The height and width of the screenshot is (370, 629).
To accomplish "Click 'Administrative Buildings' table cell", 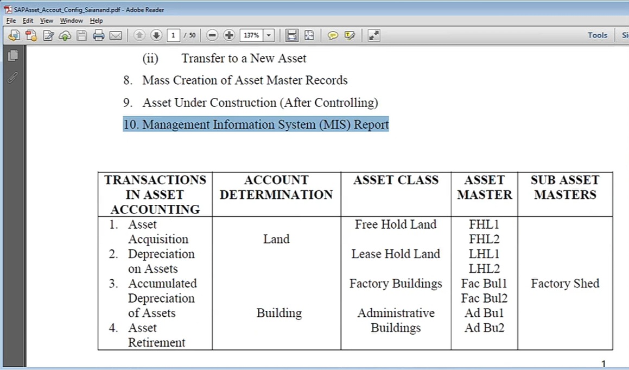I will point(396,320).
